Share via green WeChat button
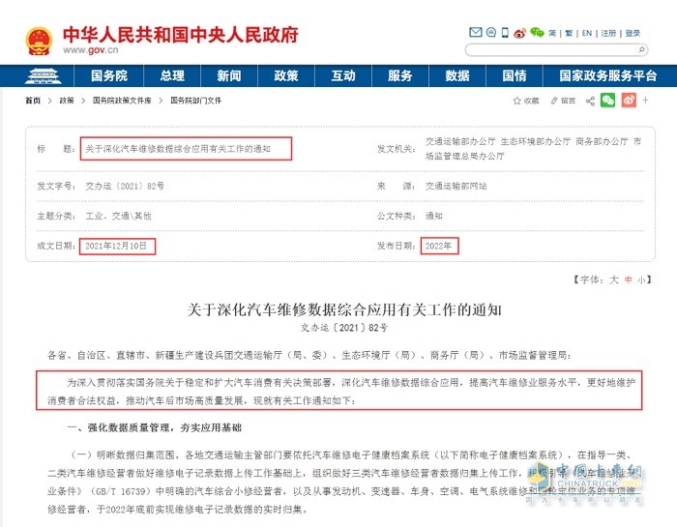The height and width of the screenshot is (527, 677). 608,101
